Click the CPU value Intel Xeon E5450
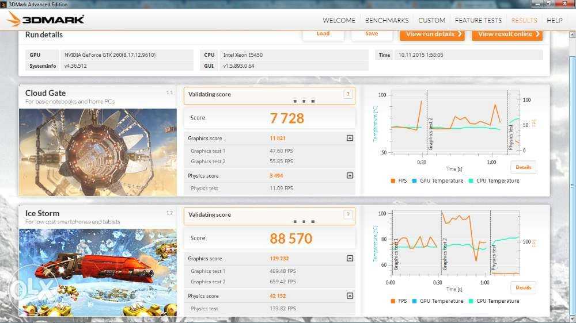 tap(243, 55)
